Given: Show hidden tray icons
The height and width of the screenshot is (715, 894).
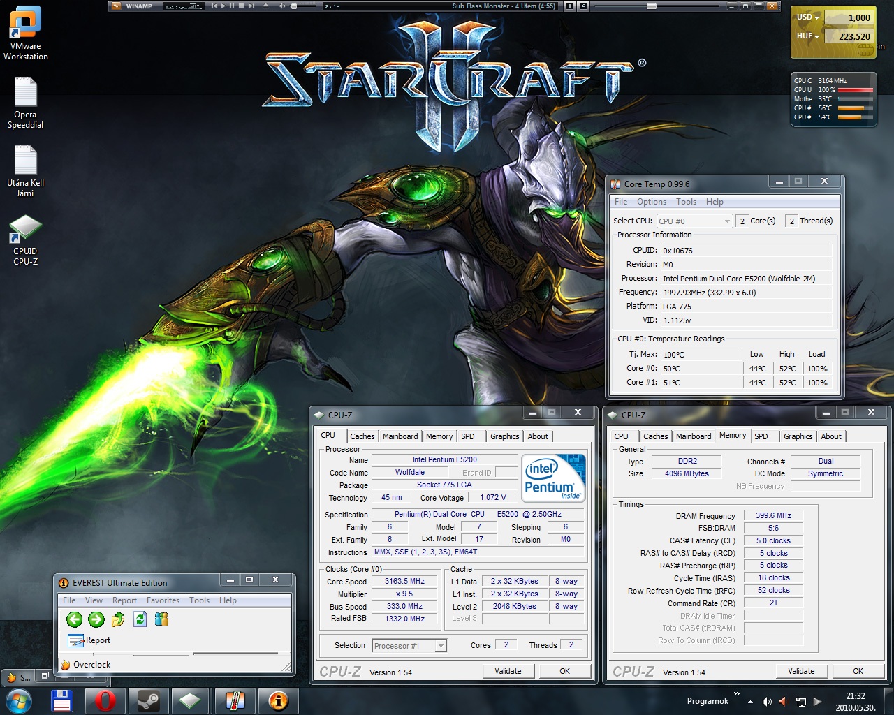Looking at the screenshot, I should (x=750, y=702).
